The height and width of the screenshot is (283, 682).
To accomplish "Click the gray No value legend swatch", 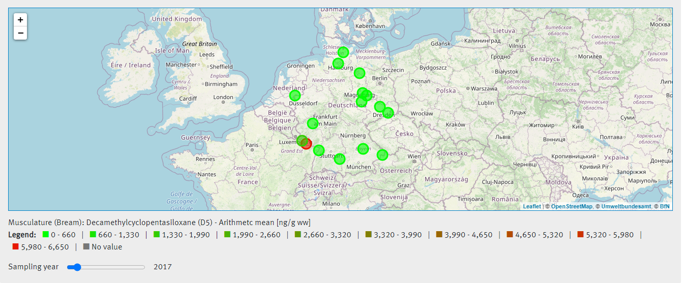I will click(x=86, y=247).
